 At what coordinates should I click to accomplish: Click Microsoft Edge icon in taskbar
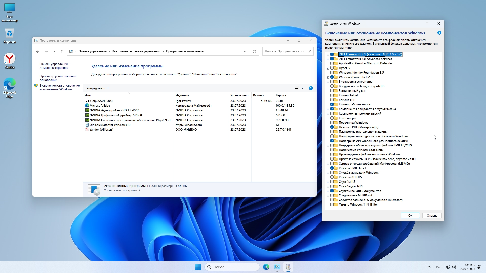pyautogui.click(x=266, y=267)
